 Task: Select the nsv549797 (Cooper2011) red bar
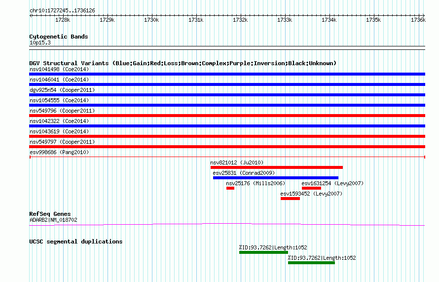227,147
